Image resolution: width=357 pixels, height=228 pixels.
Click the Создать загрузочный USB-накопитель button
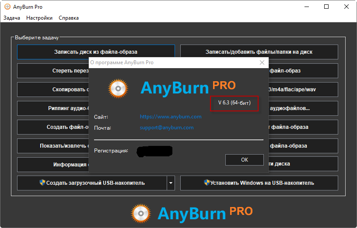(x=92, y=183)
